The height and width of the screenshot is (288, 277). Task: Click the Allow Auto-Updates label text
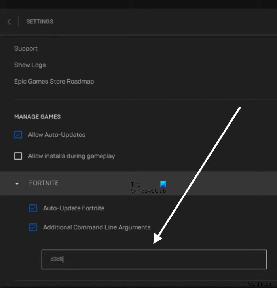[x=57, y=135]
